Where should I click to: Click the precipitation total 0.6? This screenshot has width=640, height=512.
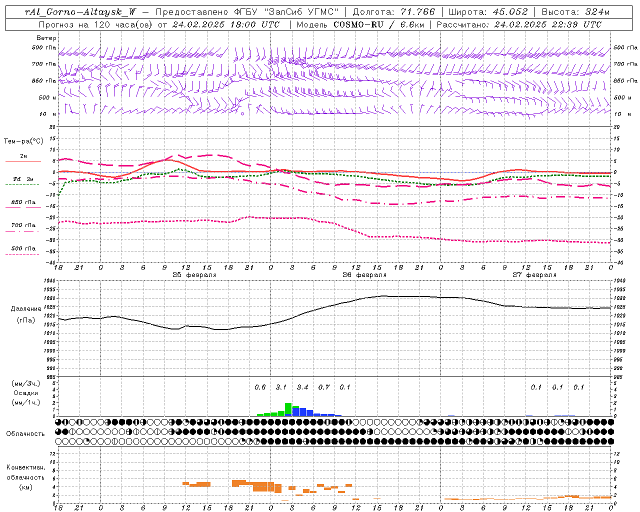click(260, 387)
